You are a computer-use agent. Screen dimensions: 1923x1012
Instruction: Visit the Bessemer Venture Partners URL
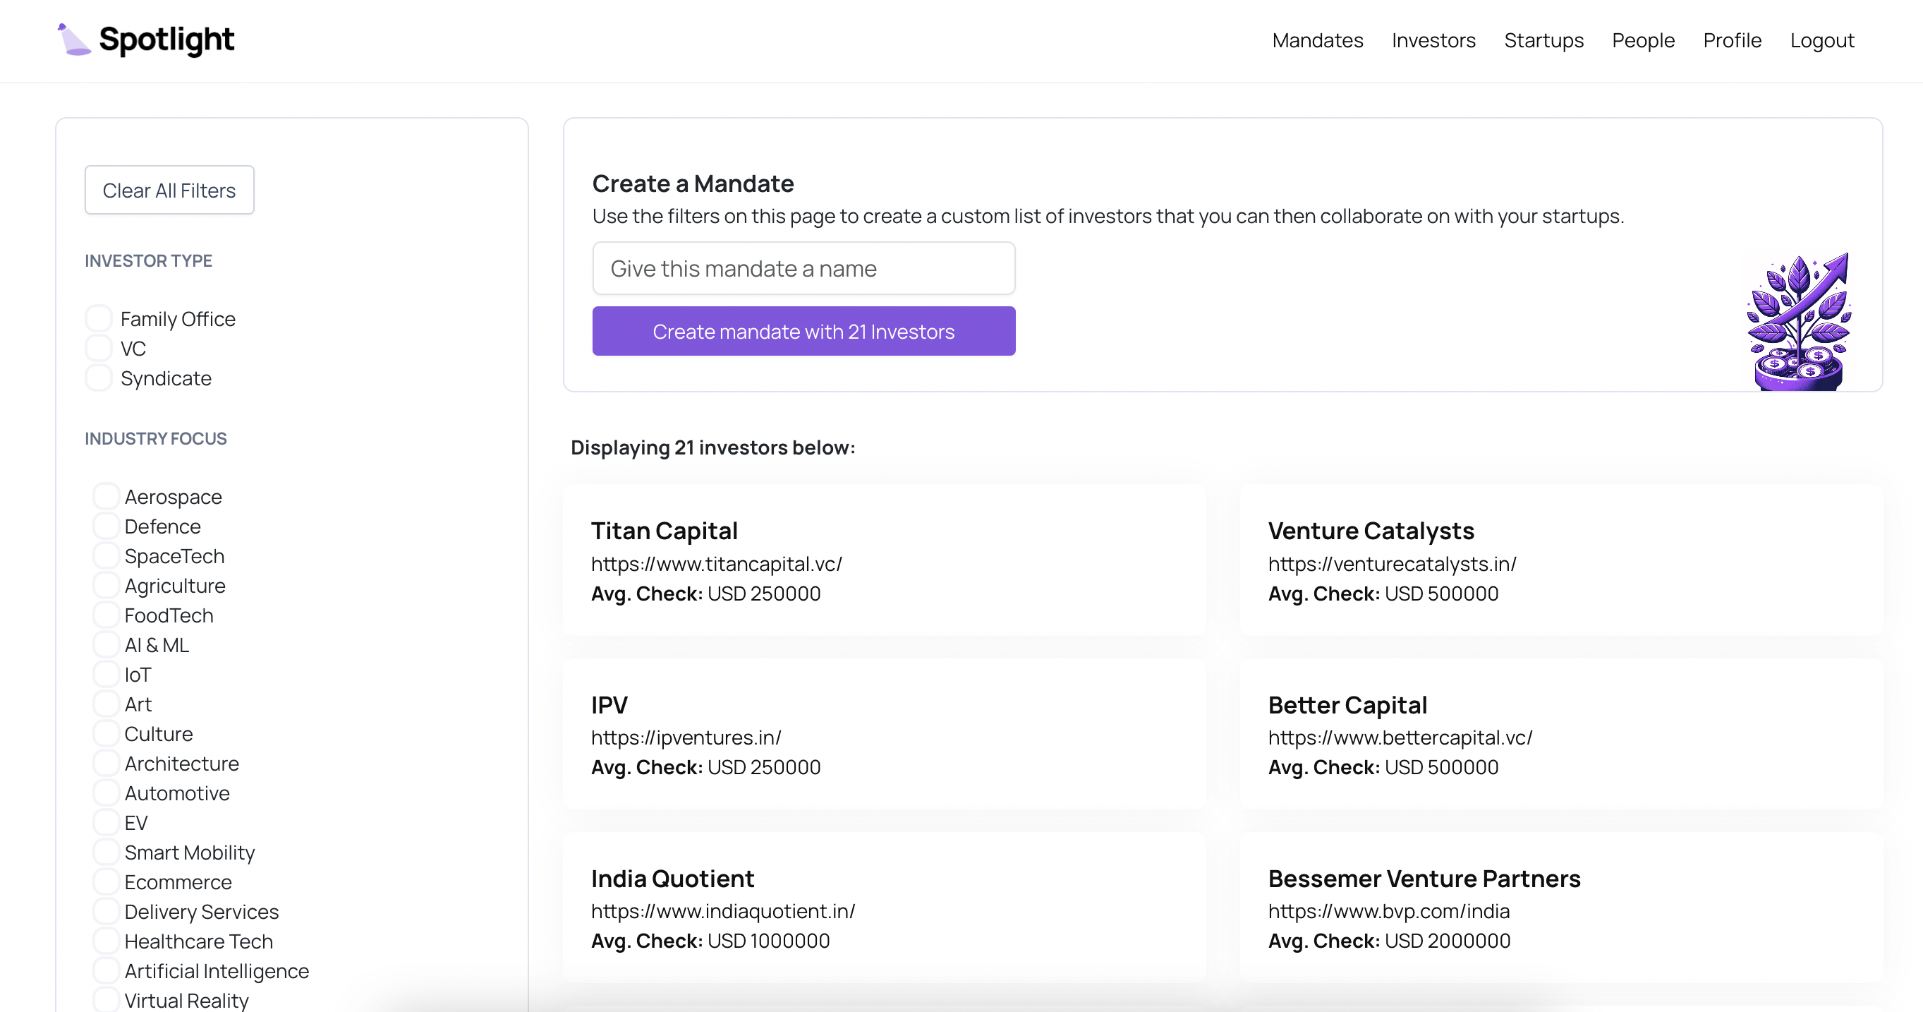click(1388, 911)
